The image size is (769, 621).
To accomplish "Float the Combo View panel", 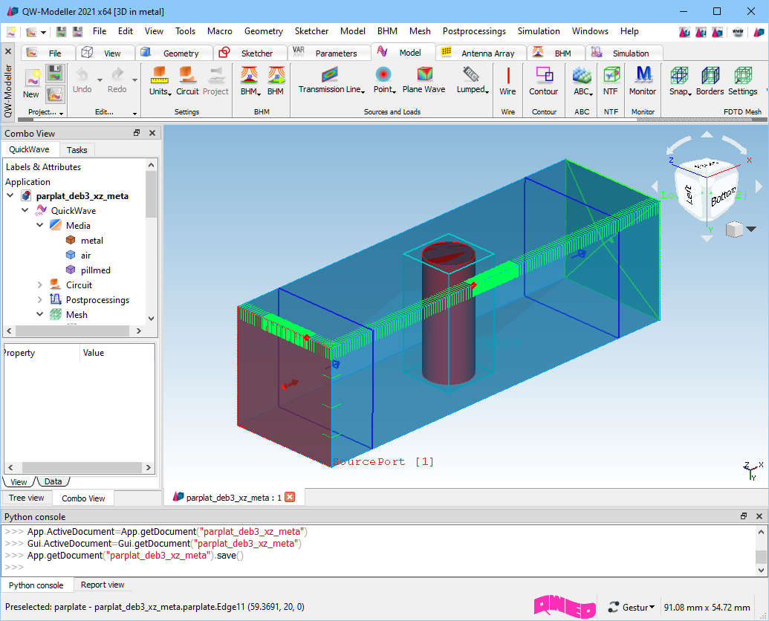I will [137, 133].
